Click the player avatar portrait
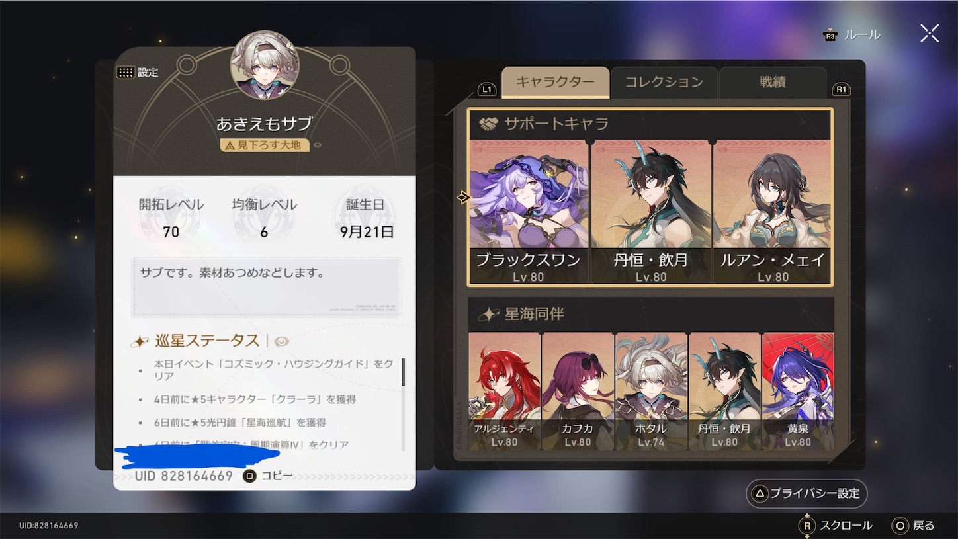This screenshot has width=958, height=539. (265, 65)
